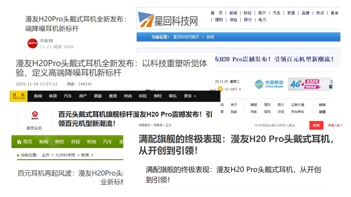
Task: Select 家居 in 星回科技网 top menu
Action: point(291,13)
